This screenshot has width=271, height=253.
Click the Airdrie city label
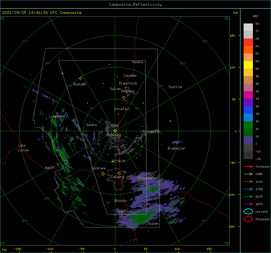click(x=119, y=161)
